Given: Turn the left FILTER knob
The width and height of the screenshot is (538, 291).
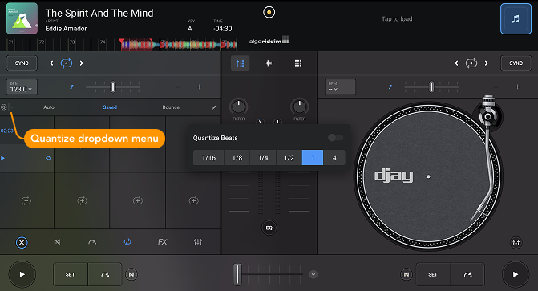Looking at the screenshot, I should point(238,107).
